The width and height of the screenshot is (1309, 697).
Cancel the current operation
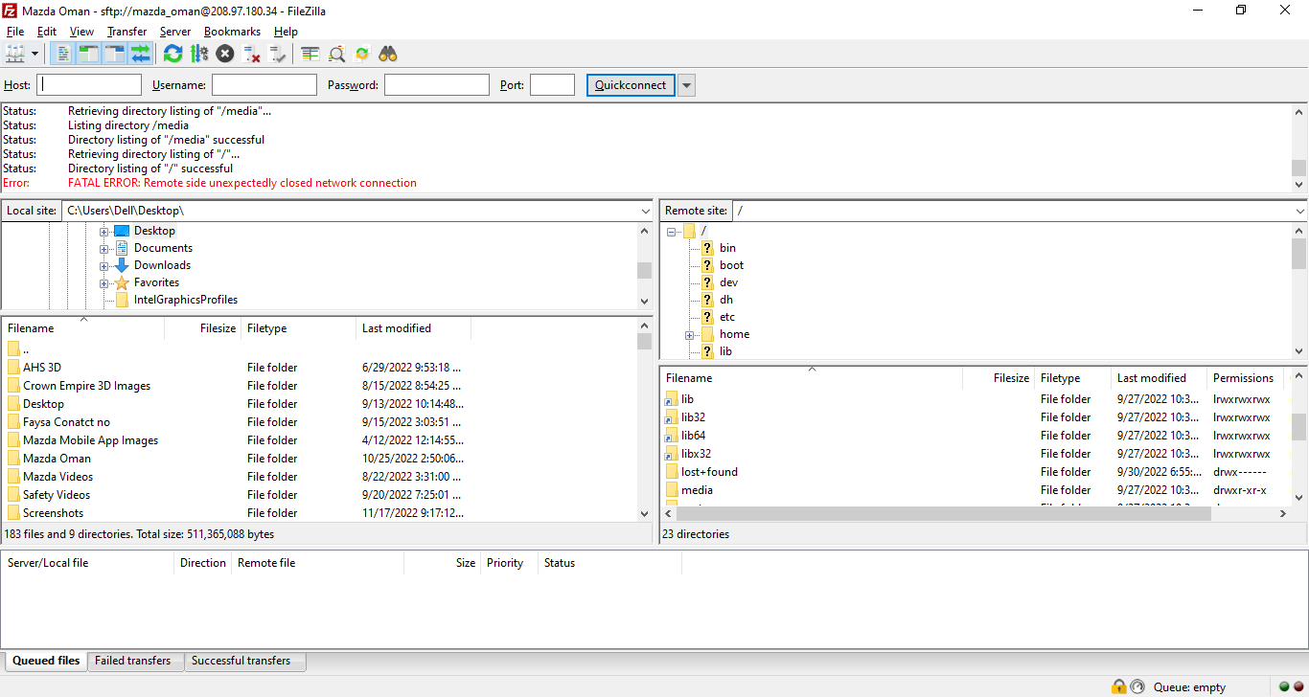225,54
